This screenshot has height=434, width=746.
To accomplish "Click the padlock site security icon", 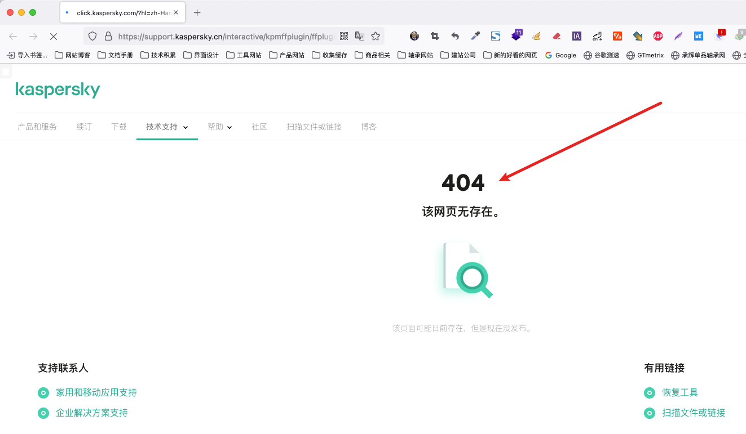I will coord(108,36).
